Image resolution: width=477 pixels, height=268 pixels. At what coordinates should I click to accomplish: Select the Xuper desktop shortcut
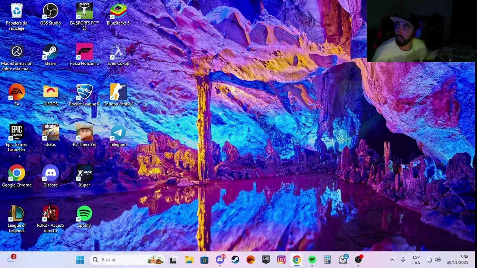(x=85, y=176)
